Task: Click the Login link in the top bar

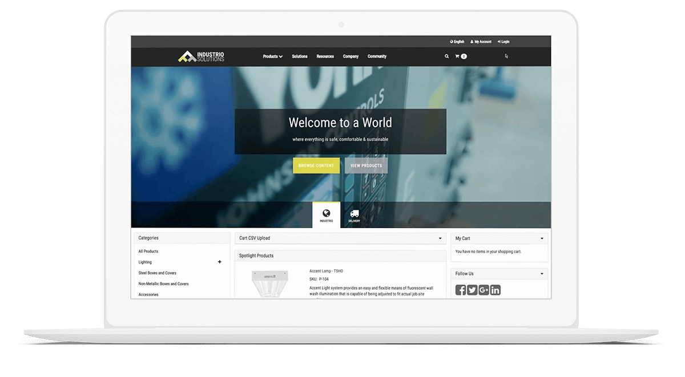Action: [x=503, y=42]
